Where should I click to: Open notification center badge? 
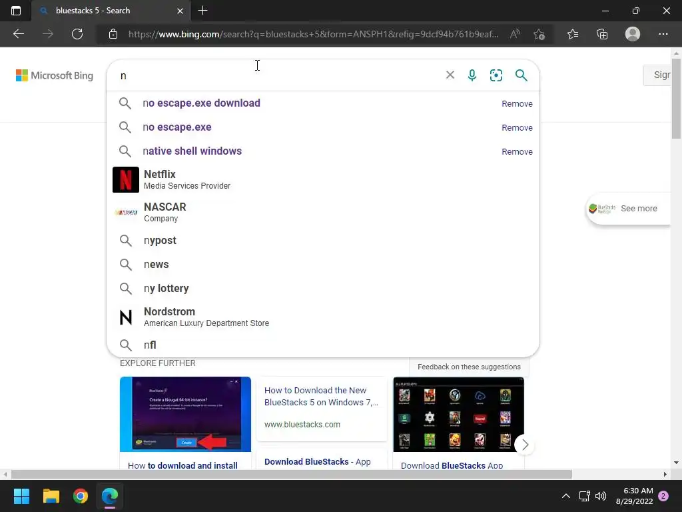pos(663,496)
